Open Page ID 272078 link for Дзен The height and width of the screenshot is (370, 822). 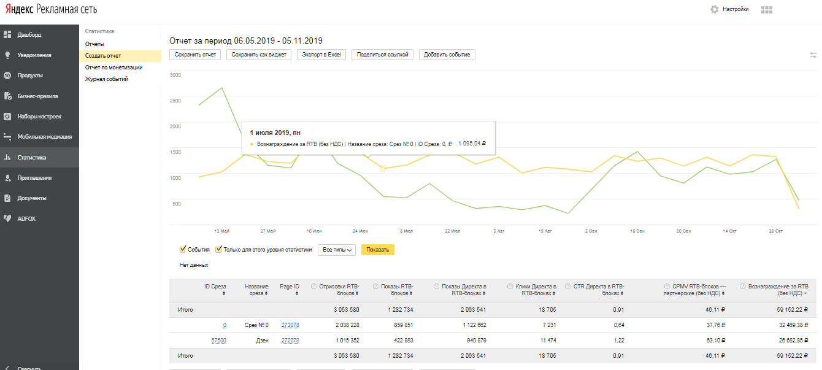[x=290, y=341]
